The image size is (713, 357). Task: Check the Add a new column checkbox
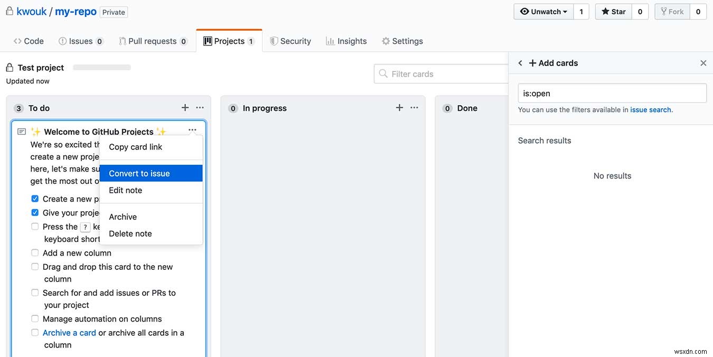point(34,252)
